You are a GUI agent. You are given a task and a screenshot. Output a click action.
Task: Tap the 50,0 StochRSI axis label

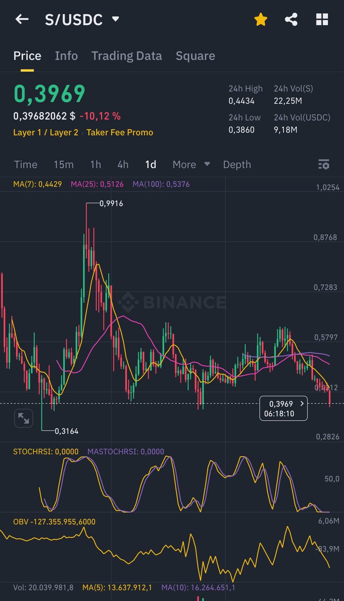(x=332, y=479)
